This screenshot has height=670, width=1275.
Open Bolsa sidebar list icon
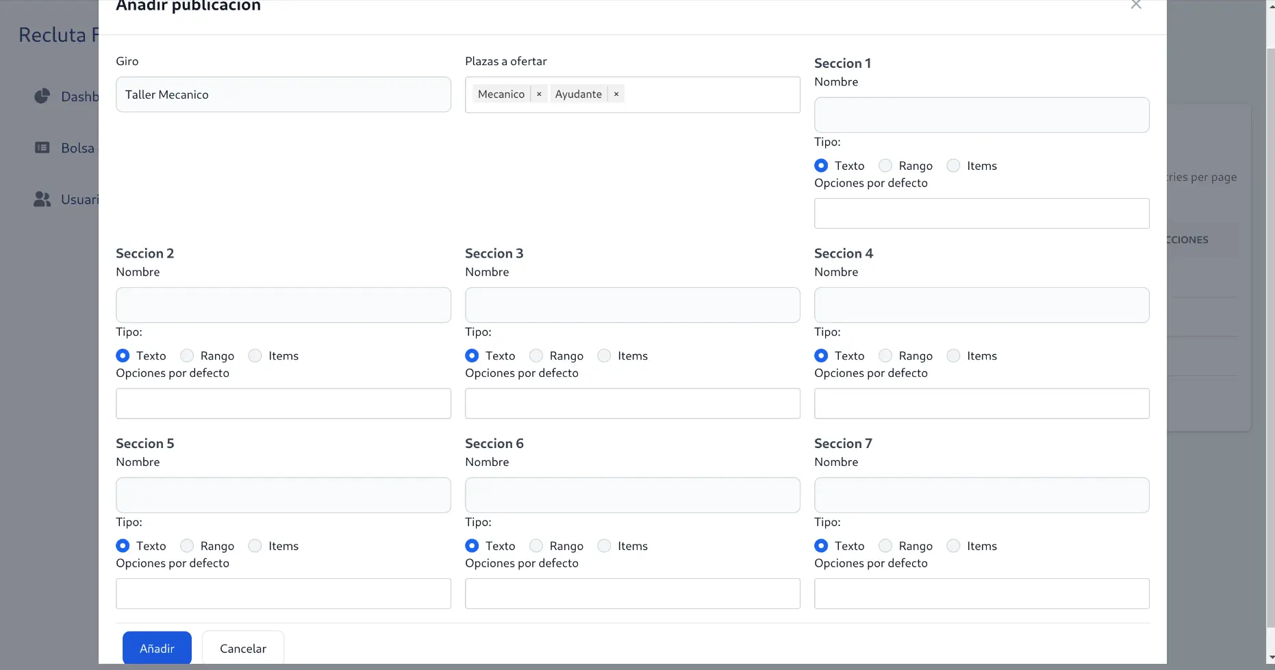(42, 147)
